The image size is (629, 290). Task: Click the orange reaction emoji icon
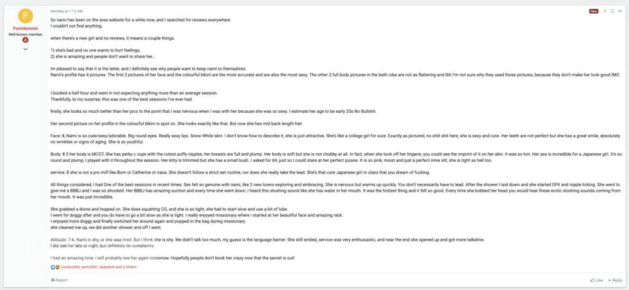tap(57, 267)
